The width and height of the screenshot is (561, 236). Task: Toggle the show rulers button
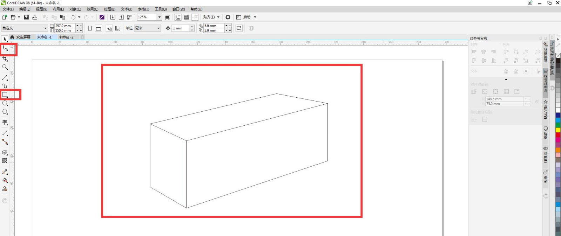point(178,17)
